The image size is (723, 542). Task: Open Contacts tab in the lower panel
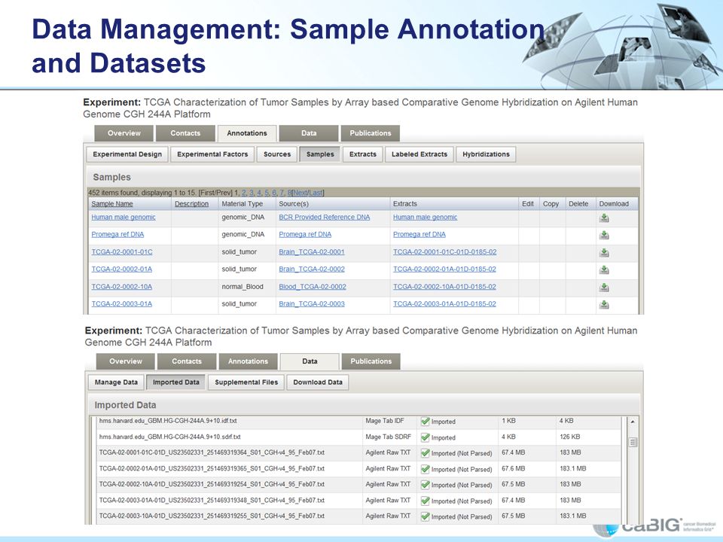(x=187, y=361)
